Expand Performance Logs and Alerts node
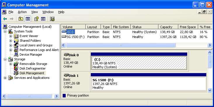Screen dimensions: 214x107 coord(11,50)
